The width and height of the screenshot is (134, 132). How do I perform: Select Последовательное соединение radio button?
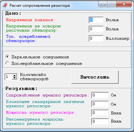pos(7,63)
